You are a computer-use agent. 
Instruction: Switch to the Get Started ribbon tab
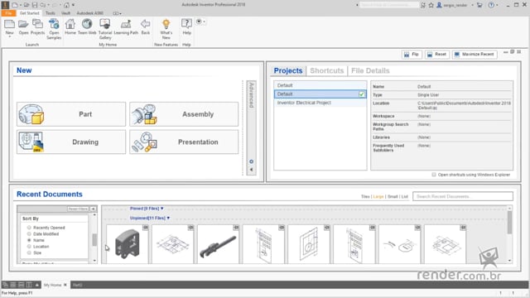[x=30, y=13]
